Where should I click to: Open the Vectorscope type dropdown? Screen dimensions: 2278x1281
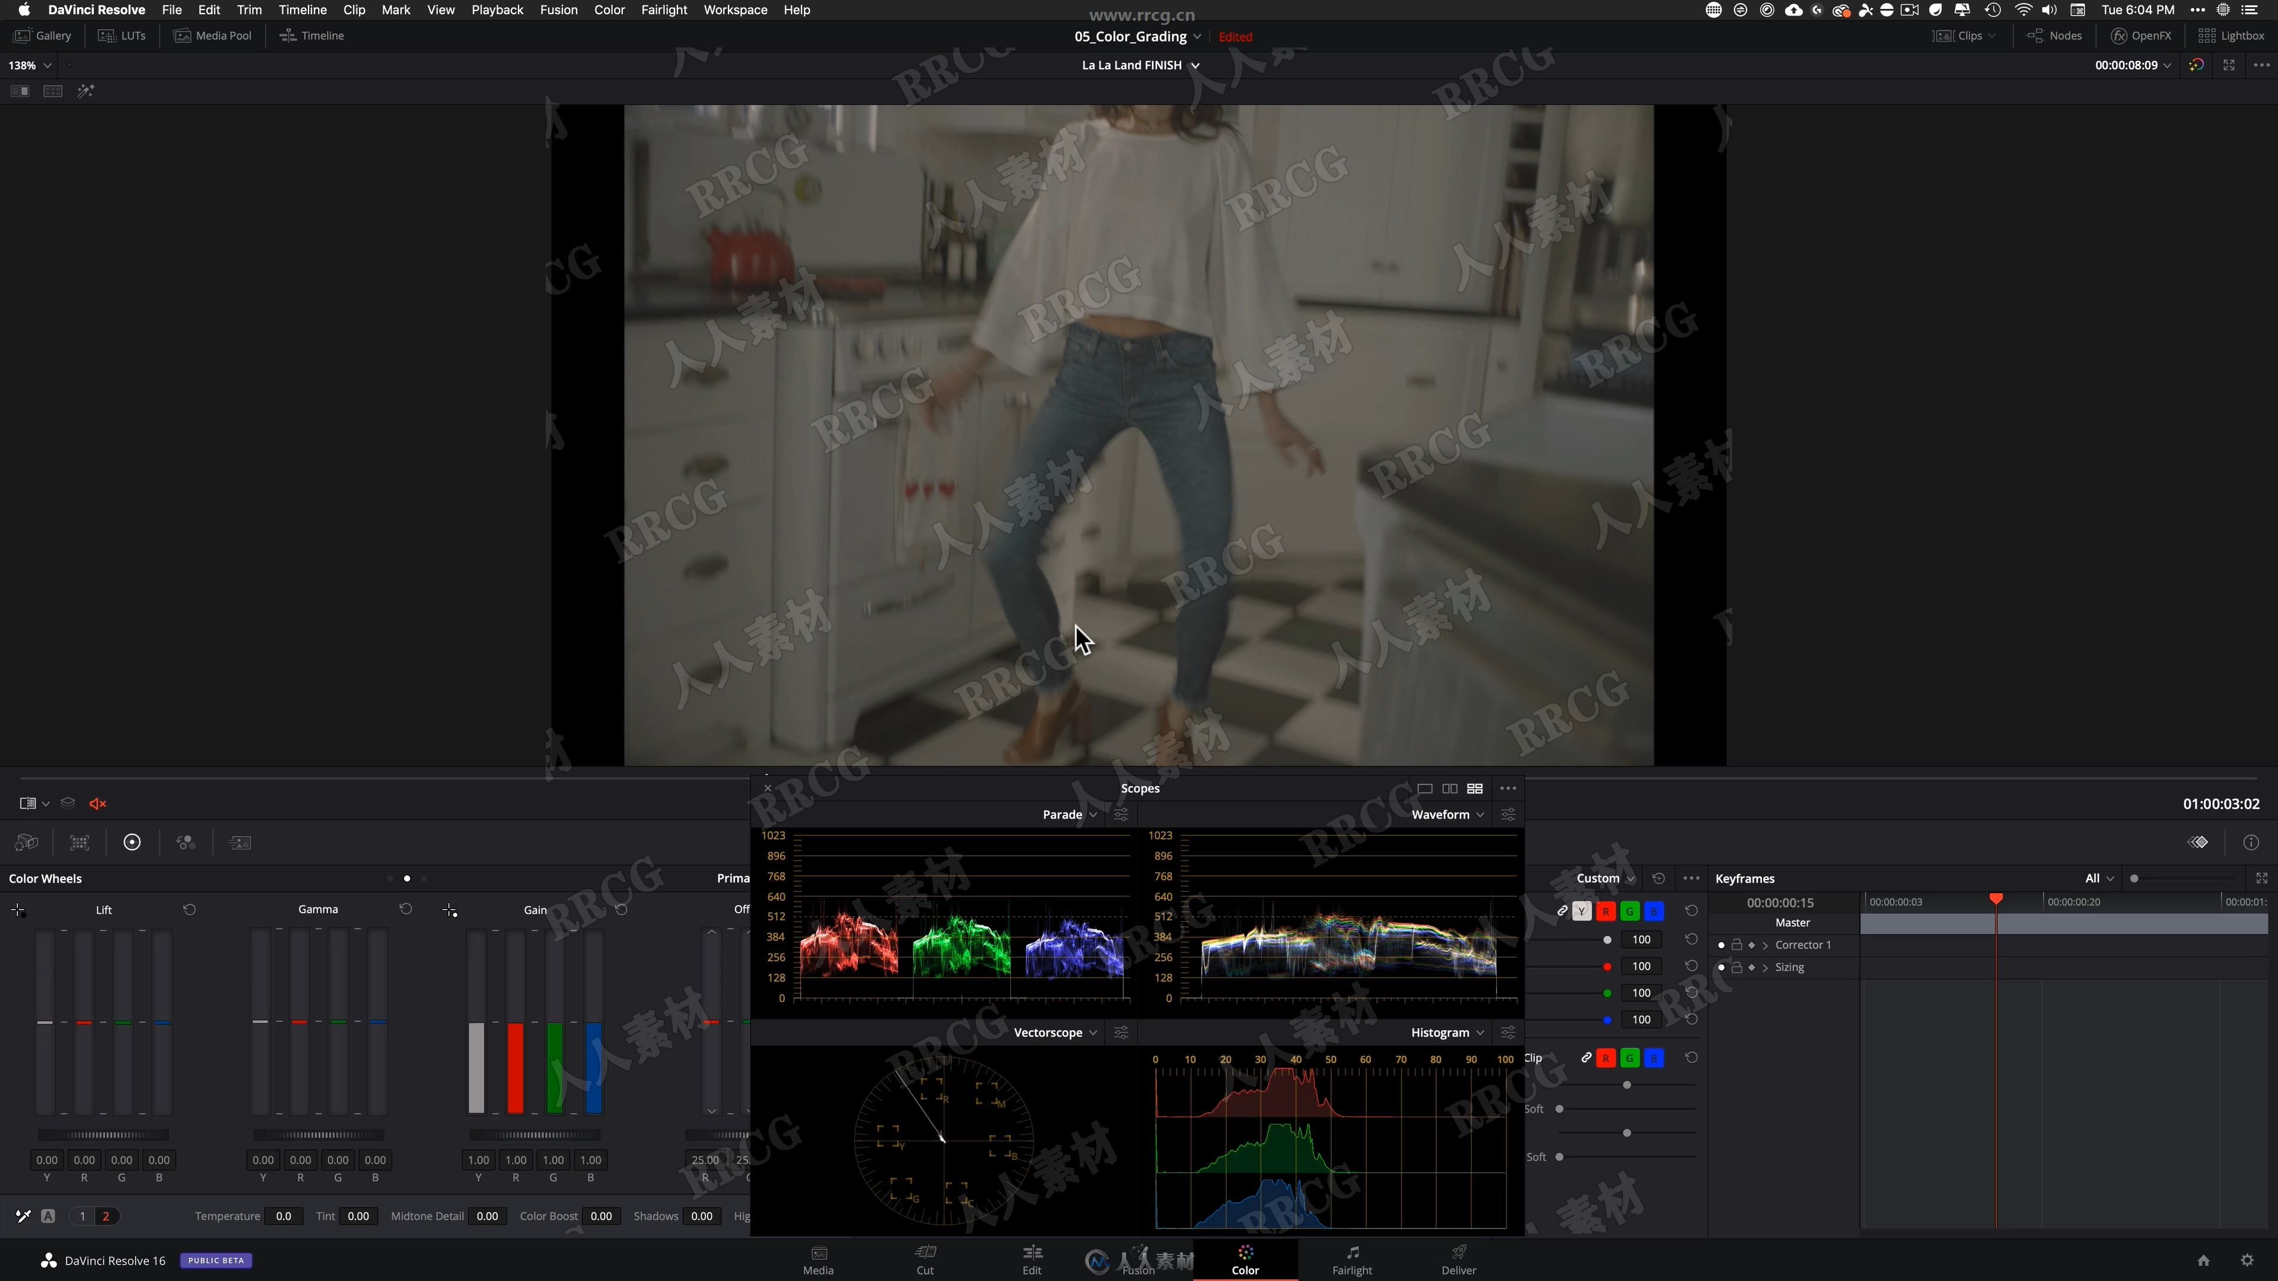point(1055,1033)
